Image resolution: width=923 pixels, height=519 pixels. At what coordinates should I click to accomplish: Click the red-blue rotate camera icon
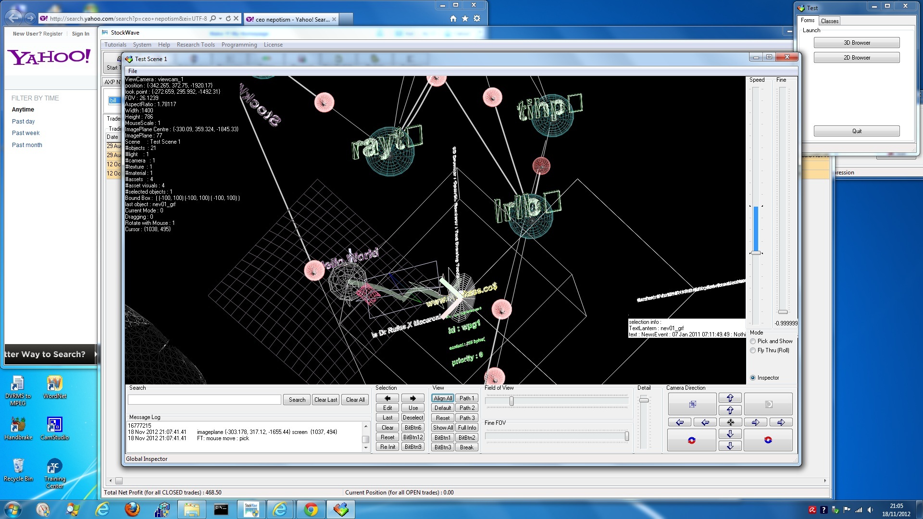692,440
